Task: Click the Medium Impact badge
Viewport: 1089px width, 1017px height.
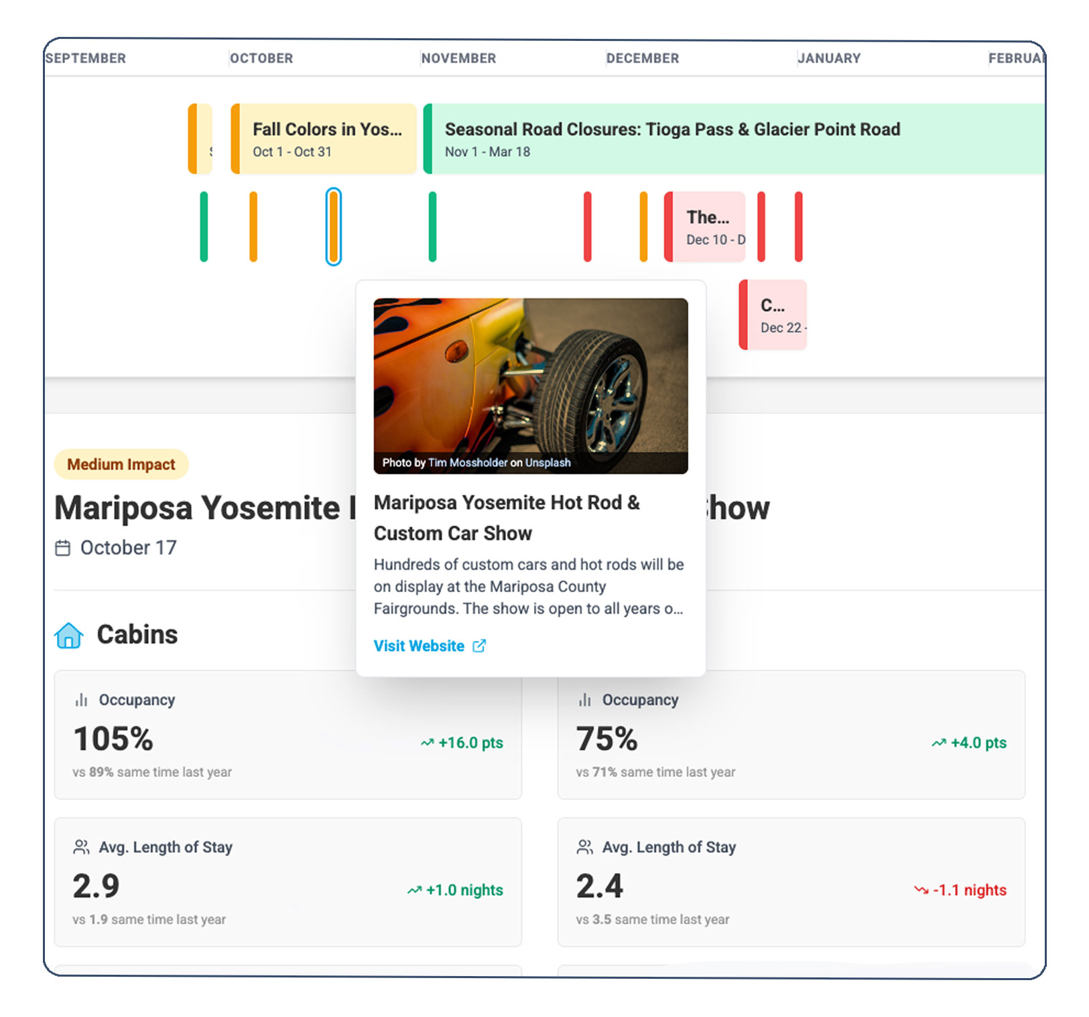Action: tap(121, 465)
